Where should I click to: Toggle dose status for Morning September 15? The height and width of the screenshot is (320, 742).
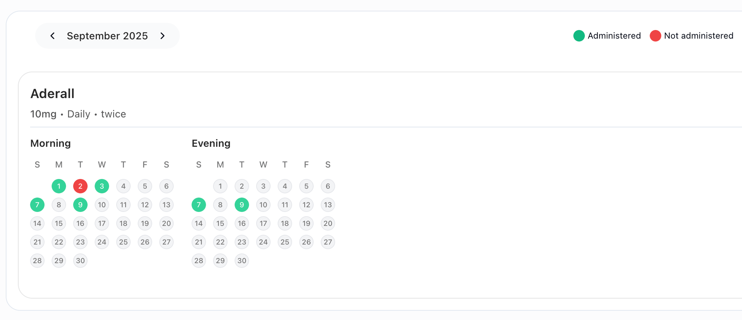click(59, 223)
